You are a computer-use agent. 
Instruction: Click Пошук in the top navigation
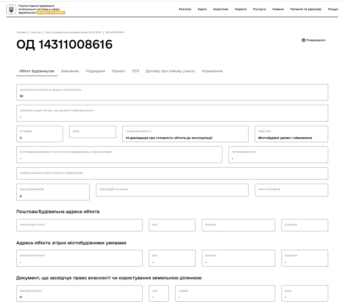(333, 9)
